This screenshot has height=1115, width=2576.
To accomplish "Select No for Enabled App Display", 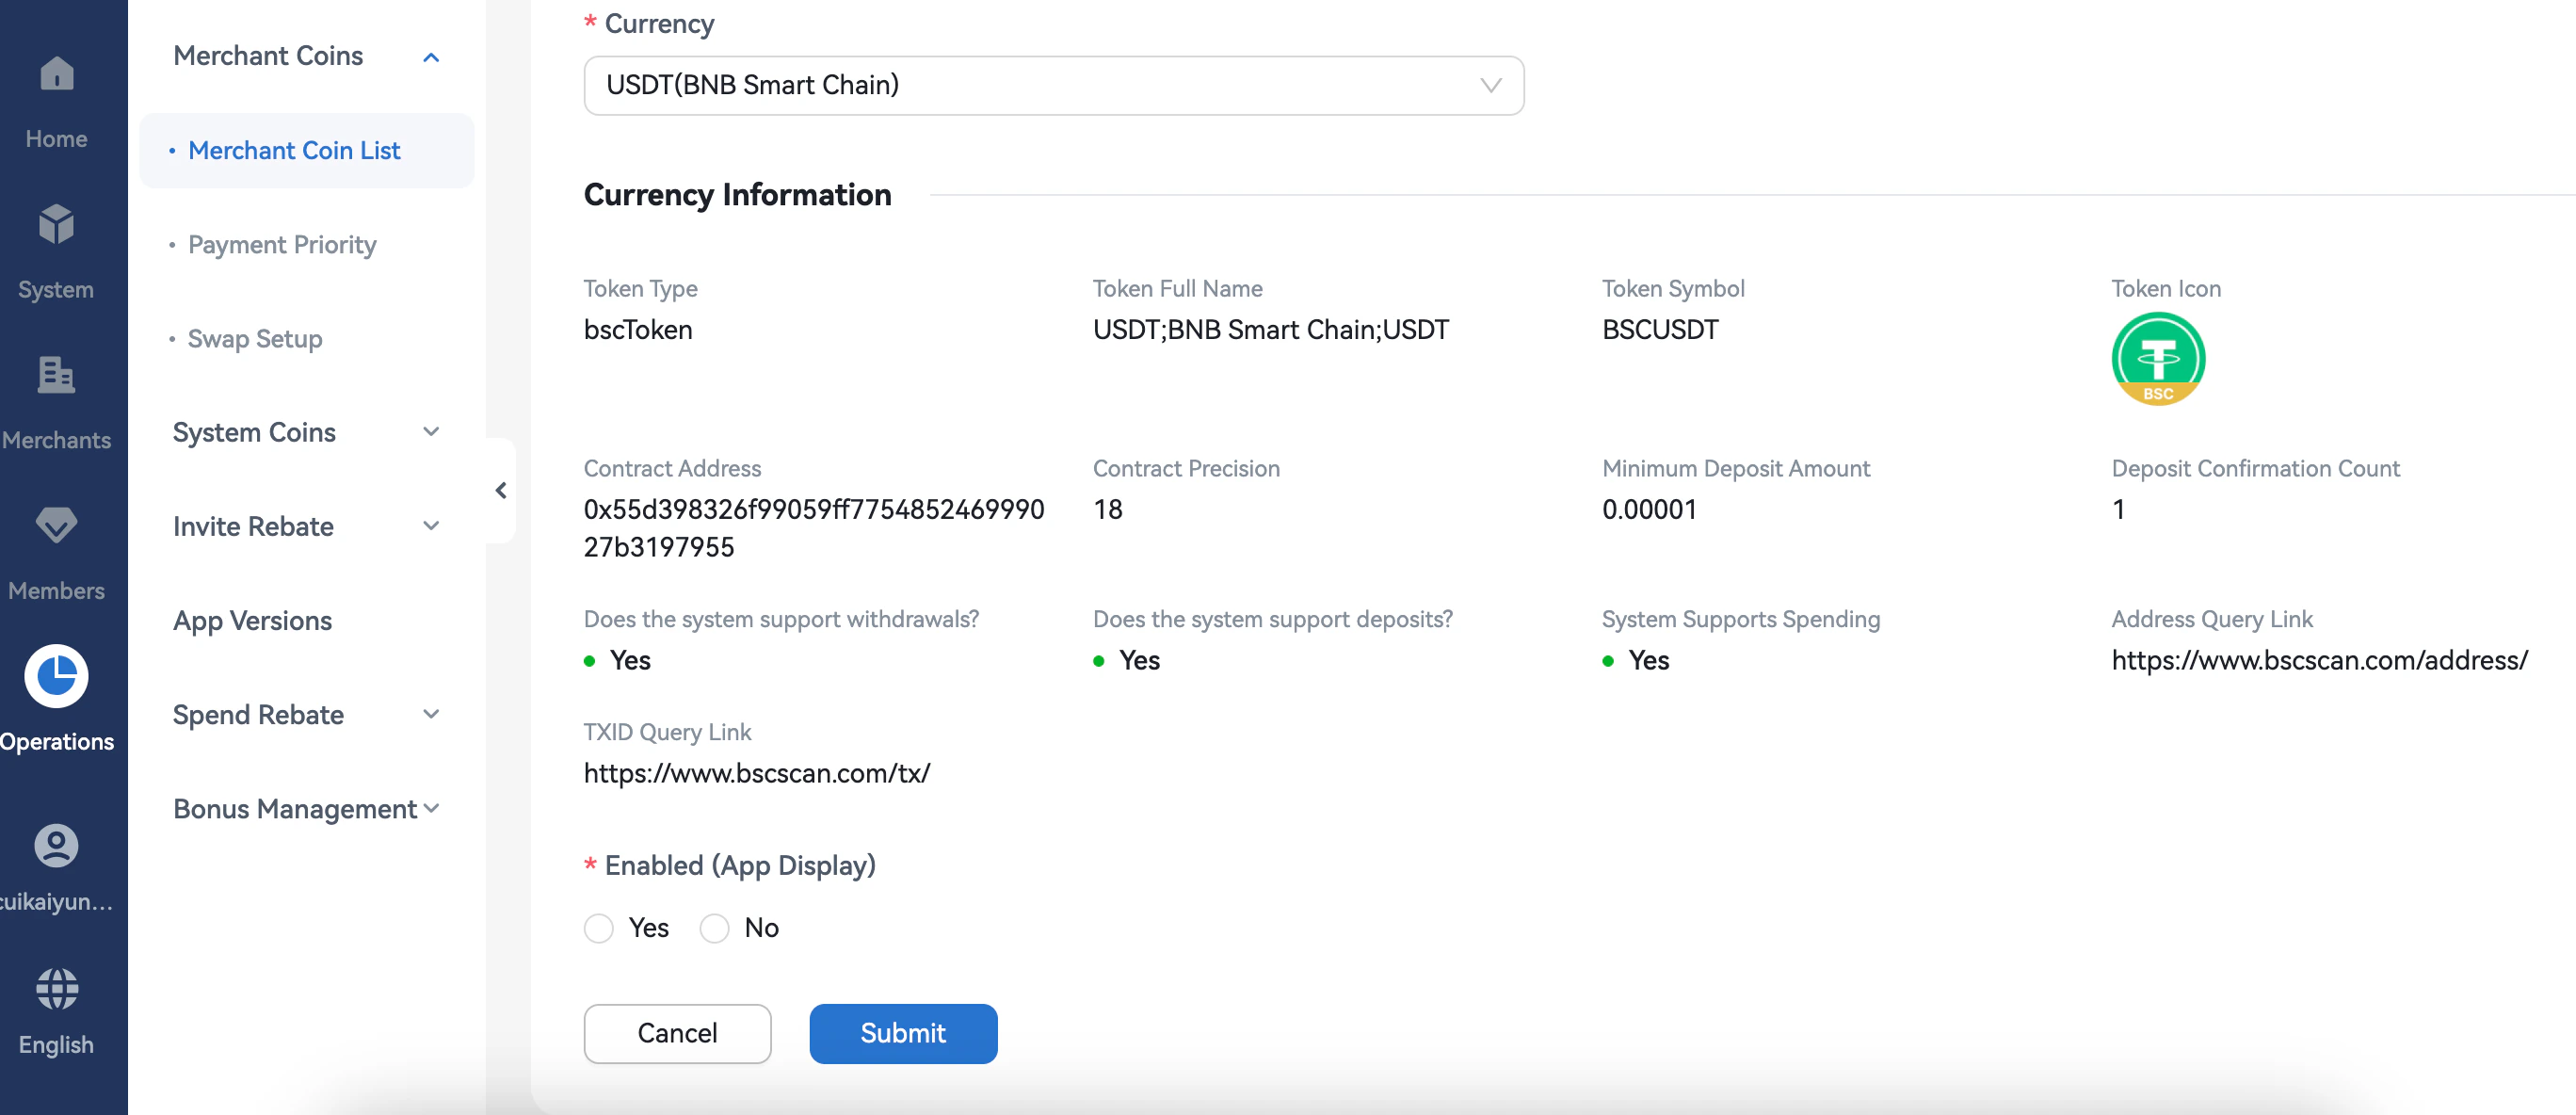I will coord(714,928).
